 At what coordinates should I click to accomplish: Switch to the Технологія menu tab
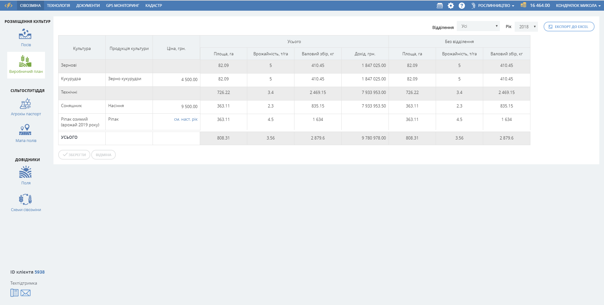(59, 6)
